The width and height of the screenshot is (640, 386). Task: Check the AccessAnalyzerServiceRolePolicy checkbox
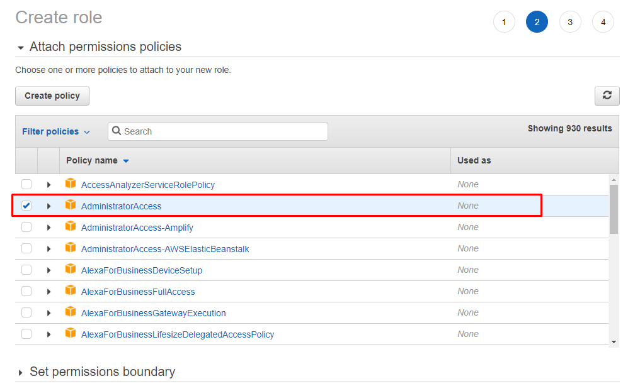26,184
